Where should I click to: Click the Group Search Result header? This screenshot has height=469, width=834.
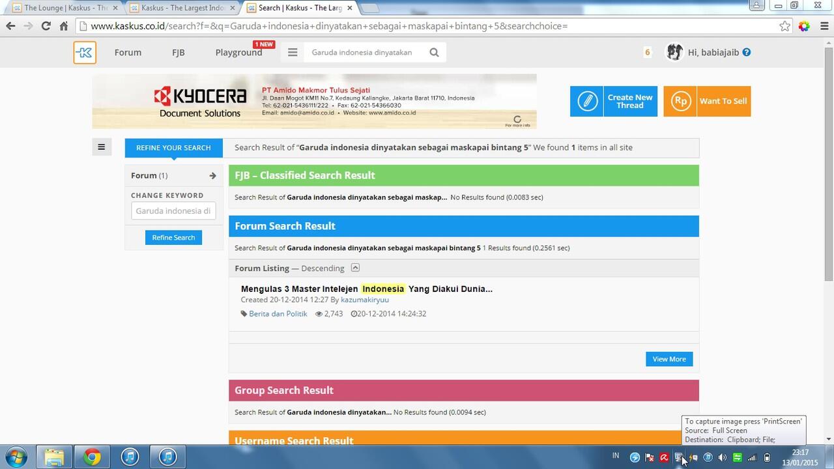(x=464, y=391)
